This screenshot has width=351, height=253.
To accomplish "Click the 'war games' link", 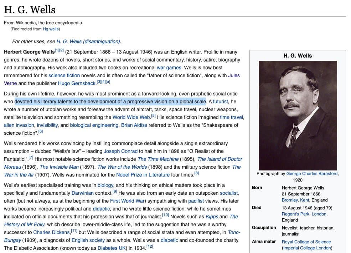I will 169,68.
